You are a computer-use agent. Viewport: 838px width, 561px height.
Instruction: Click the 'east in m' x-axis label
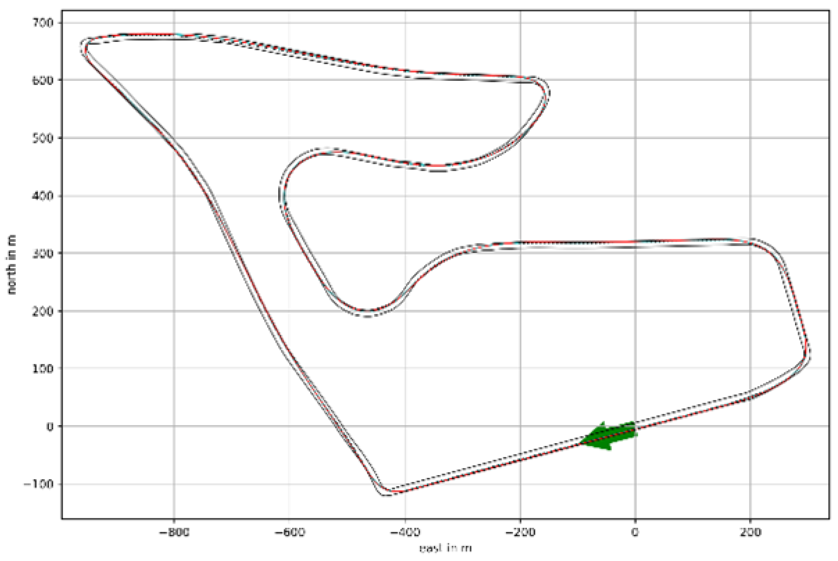445,548
